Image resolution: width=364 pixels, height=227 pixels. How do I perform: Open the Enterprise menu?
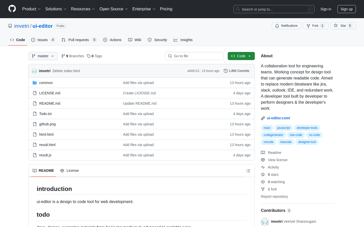tap(144, 9)
